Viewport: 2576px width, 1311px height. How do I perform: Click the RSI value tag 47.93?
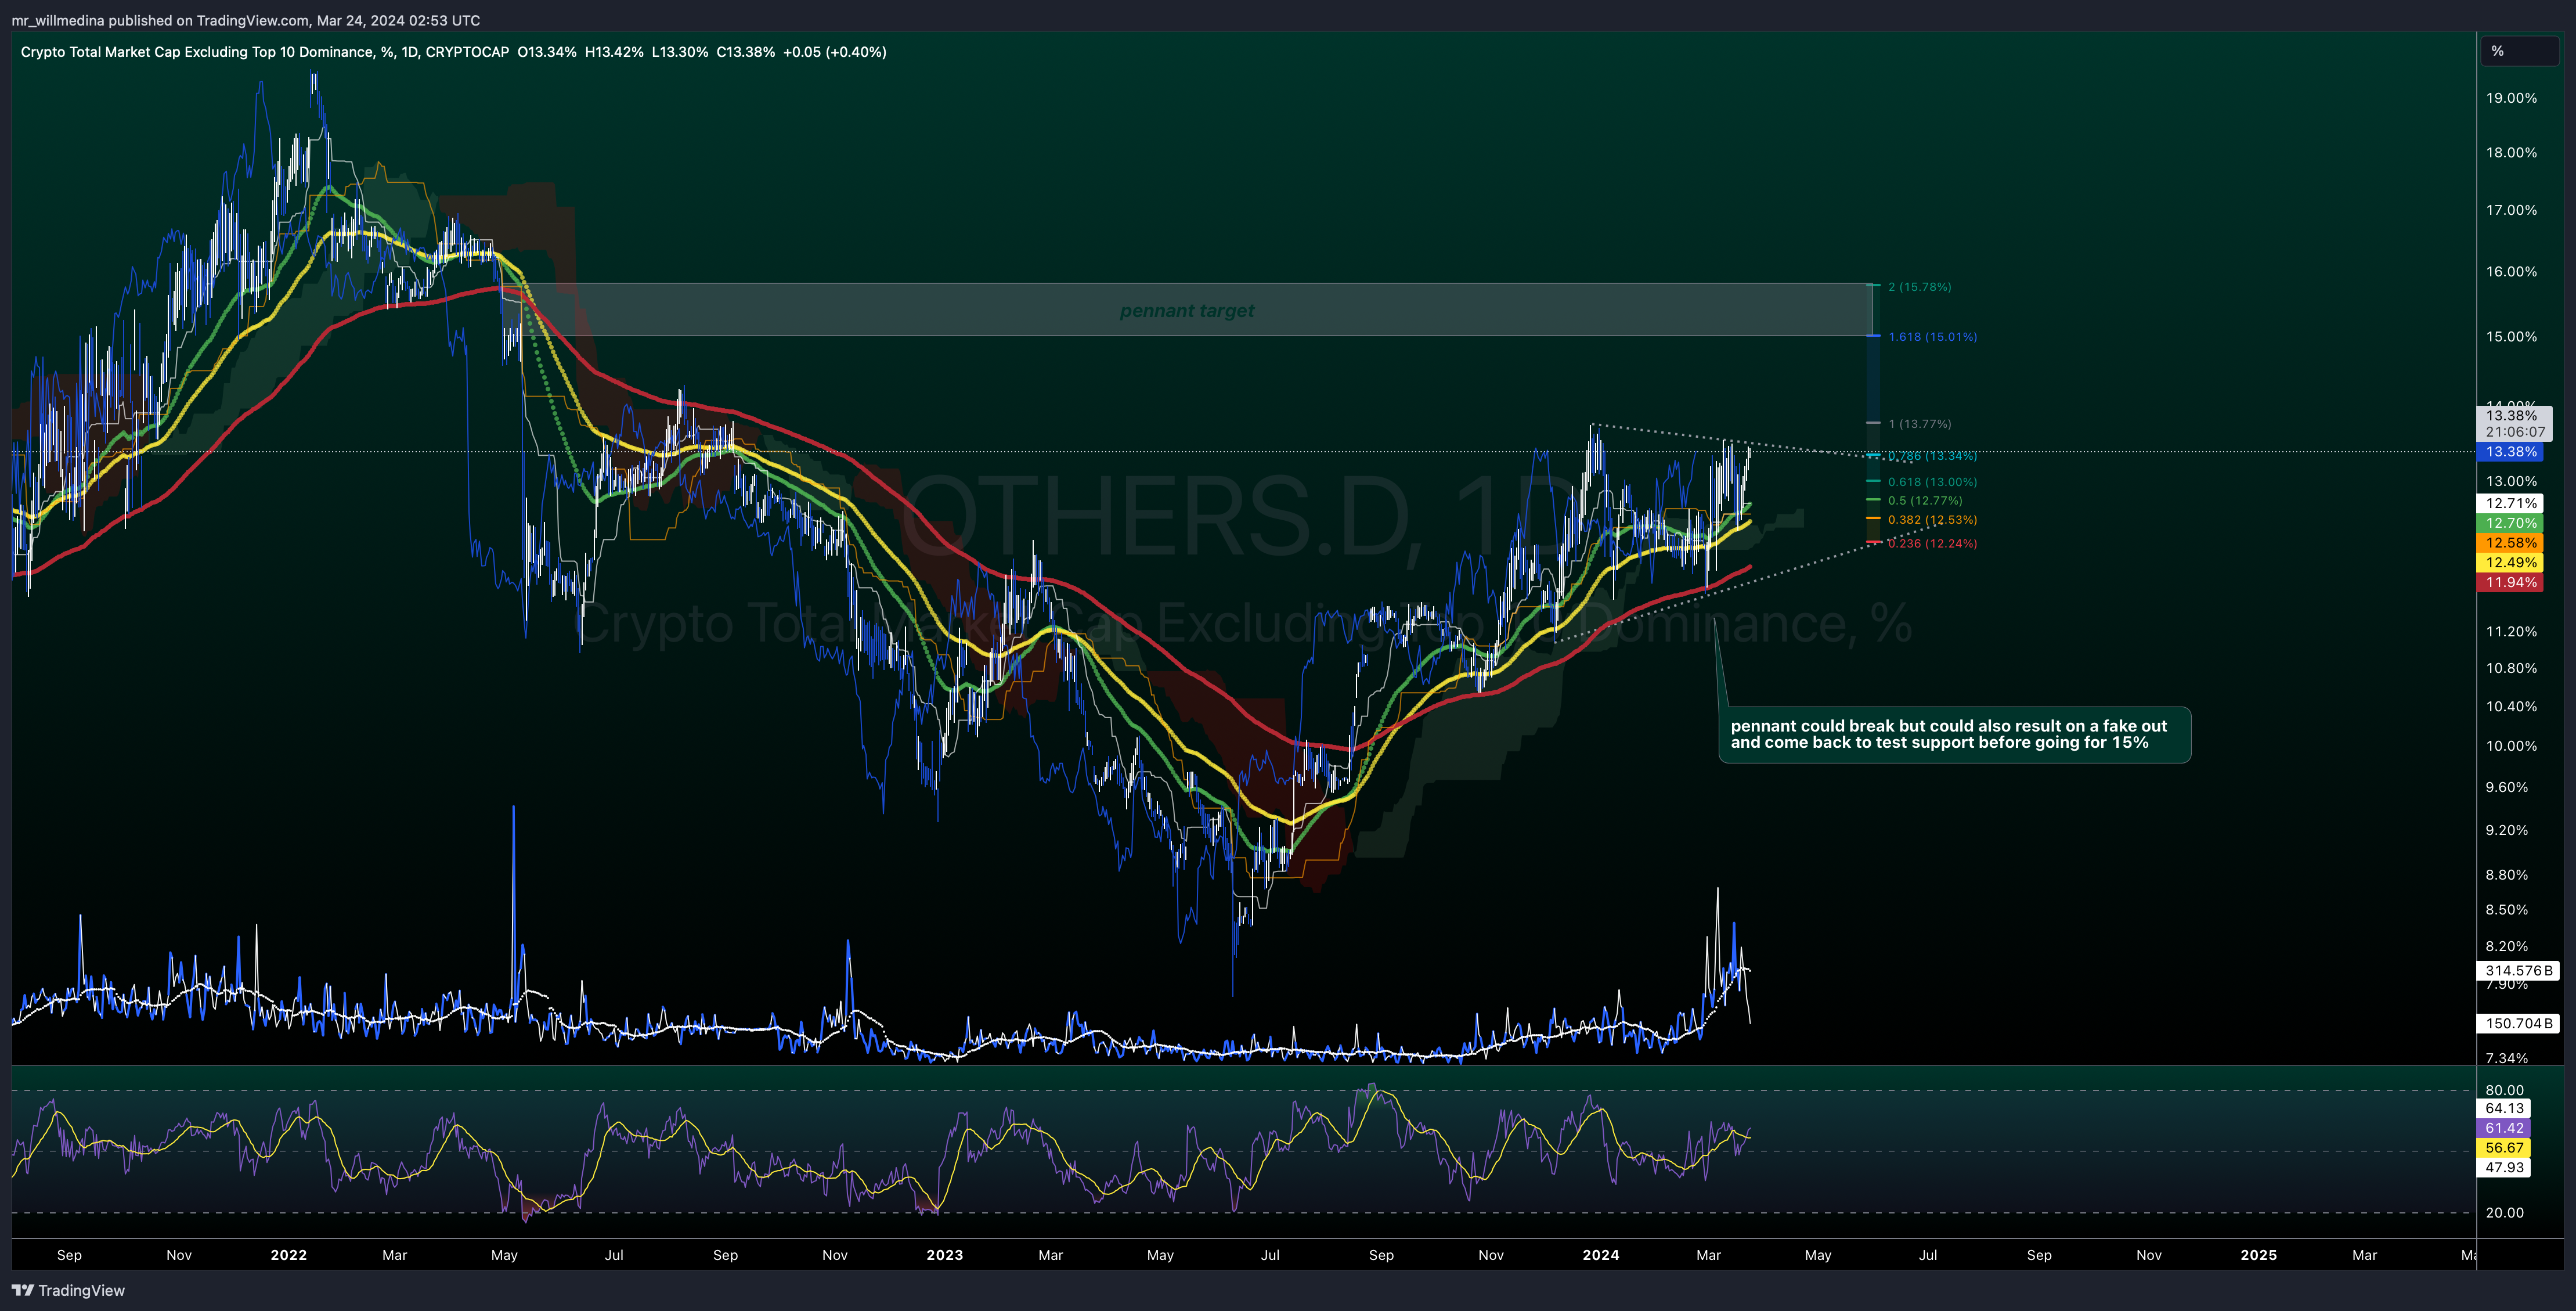[2504, 1168]
